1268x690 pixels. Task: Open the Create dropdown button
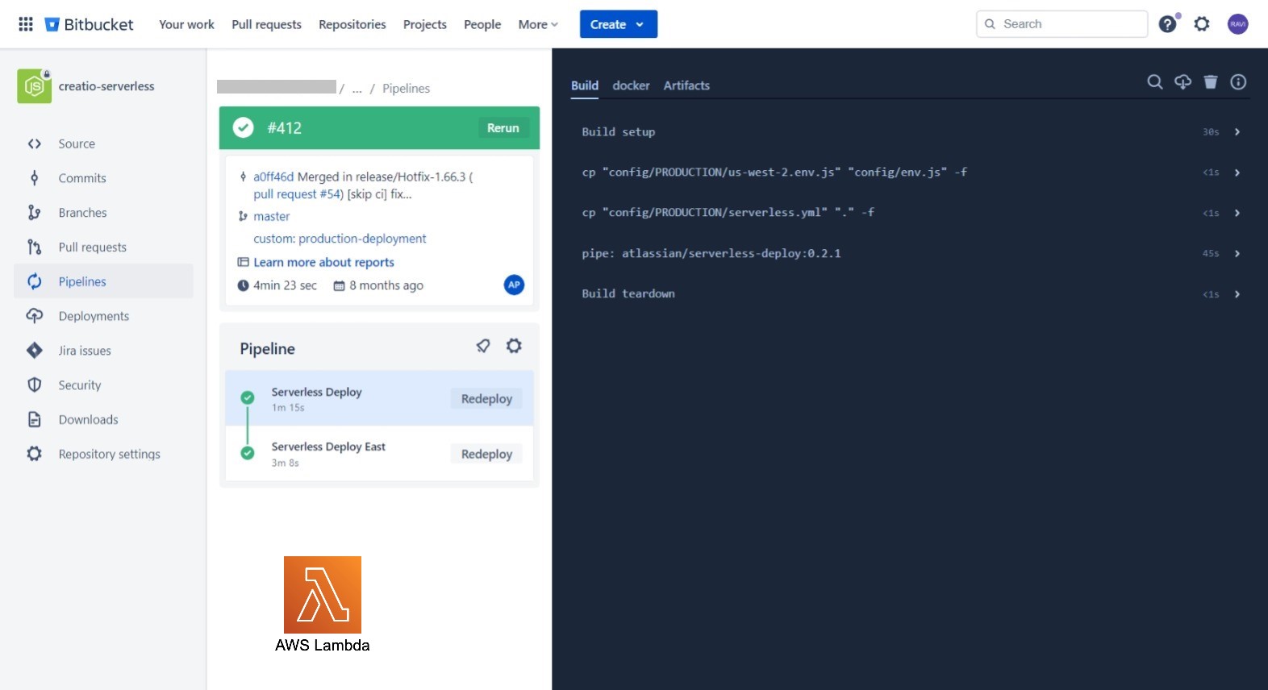[618, 24]
